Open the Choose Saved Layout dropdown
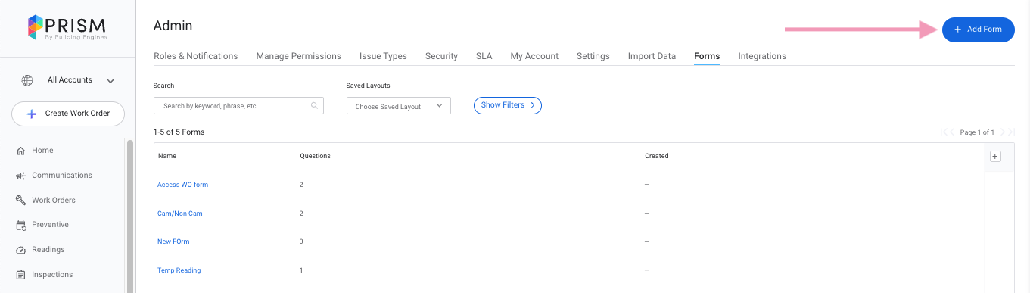The image size is (1030, 293). pos(399,106)
